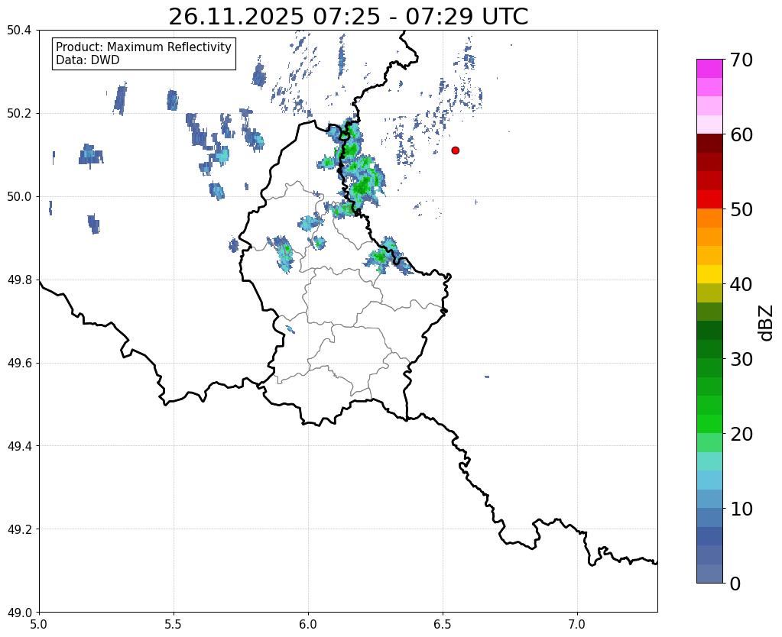The width and height of the screenshot is (782, 637).
Task: Click the 30 tick on colorbar
Action: pos(741,359)
